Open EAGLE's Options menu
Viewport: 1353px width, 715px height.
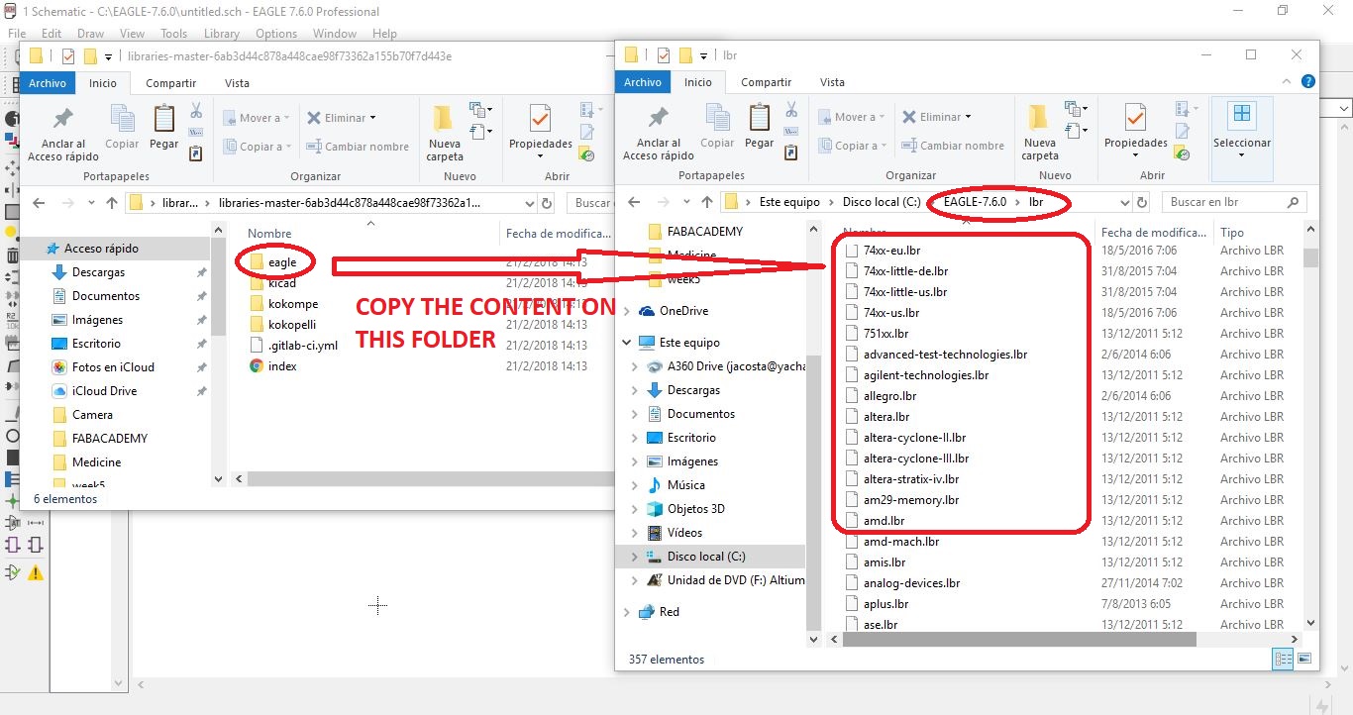pyautogui.click(x=276, y=34)
